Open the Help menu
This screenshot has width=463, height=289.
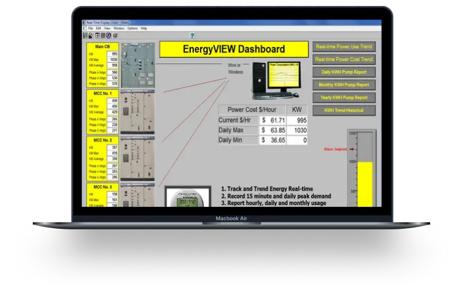point(144,29)
